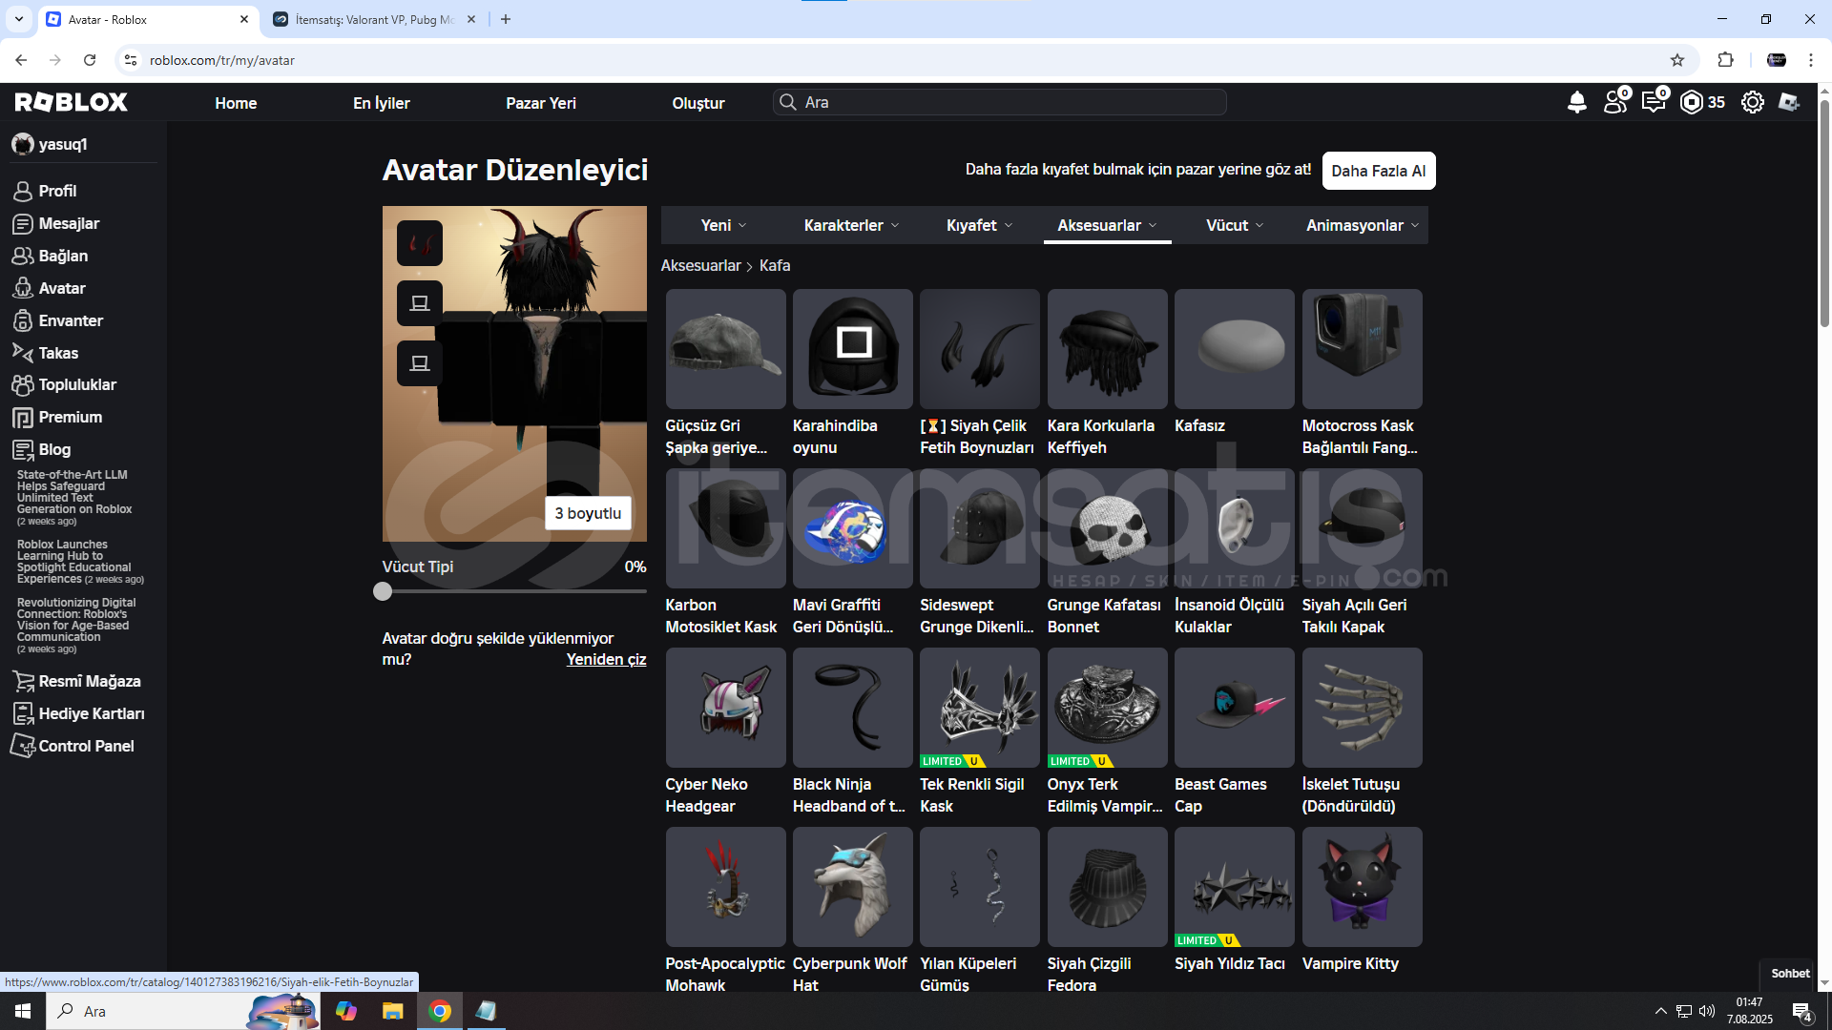Open the Chrome menu with three dots
This screenshot has height=1030, width=1832.
(x=1811, y=60)
